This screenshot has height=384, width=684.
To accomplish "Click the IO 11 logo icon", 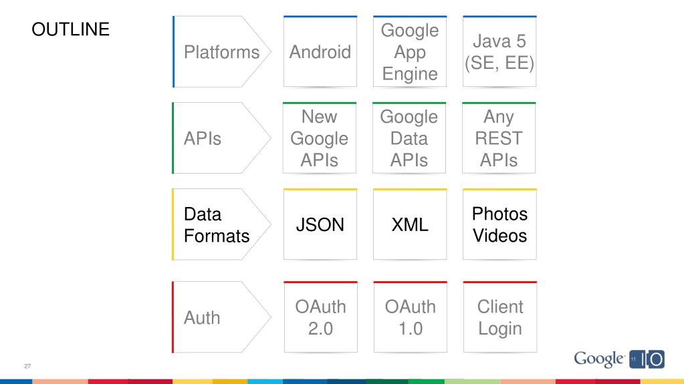I will pyautogui.click(x=647, y=359).
